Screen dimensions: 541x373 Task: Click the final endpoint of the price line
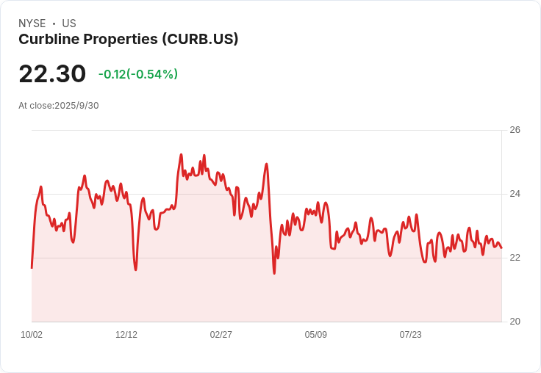(x=501, y=247)
